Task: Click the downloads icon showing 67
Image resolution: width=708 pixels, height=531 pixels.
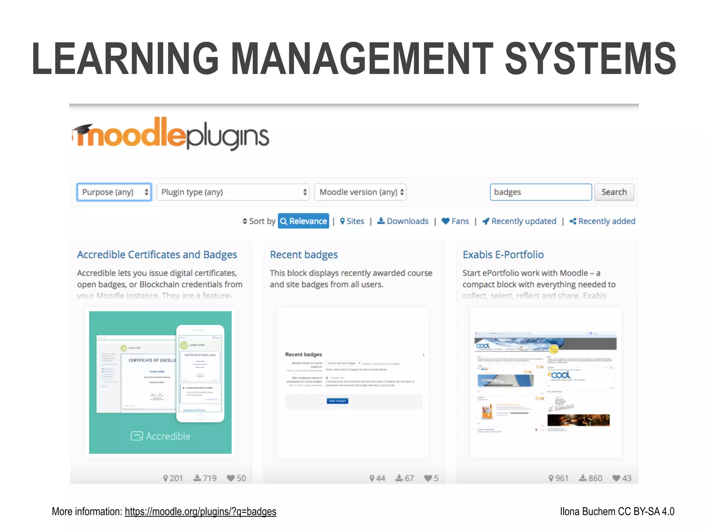Action: pyautogui.click(x=399, y=478)
